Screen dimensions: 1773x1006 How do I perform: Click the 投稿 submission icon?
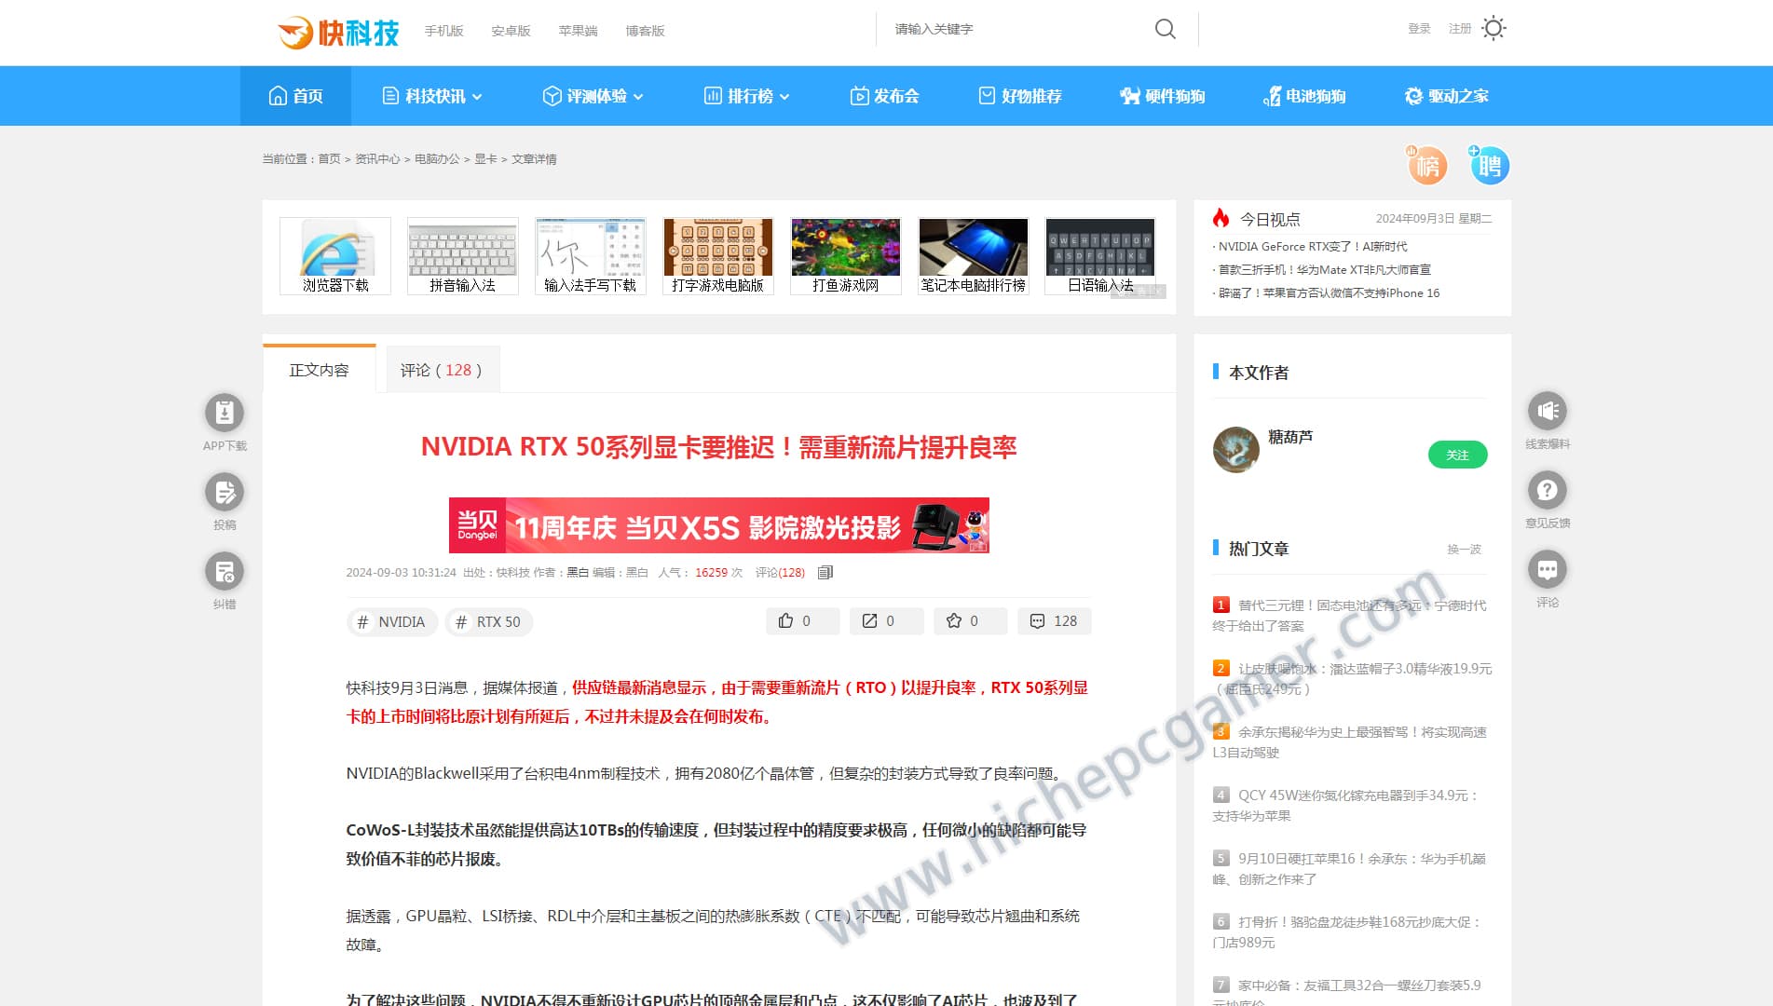(225, 492)
